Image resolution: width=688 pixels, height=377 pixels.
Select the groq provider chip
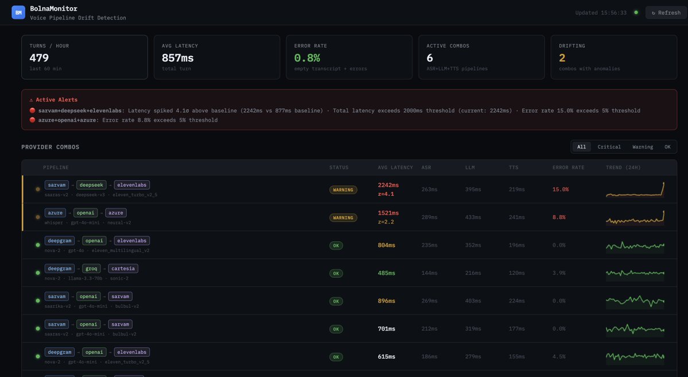coord(91,269)
